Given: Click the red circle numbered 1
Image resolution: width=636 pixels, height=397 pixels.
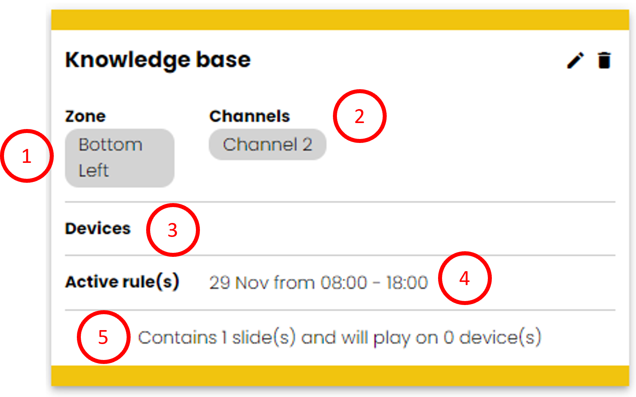Looking at the screenshot, I should coord(27,156).
